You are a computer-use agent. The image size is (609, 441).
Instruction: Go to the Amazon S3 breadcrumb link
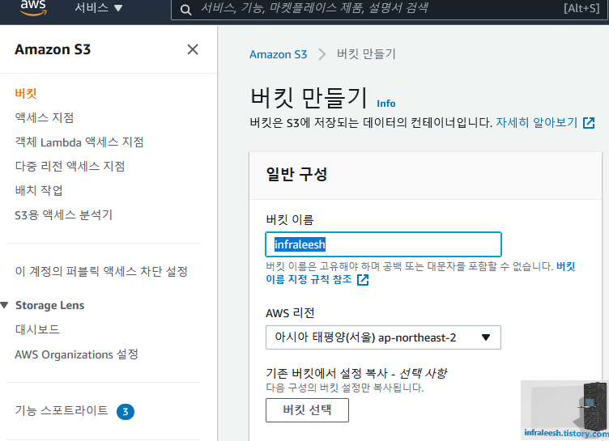pyautogui.click(x=278, y=54)
